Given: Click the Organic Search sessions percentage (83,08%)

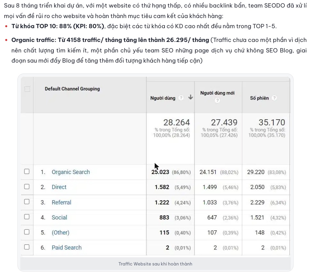Looking at the screenshot, I should 277,172.
